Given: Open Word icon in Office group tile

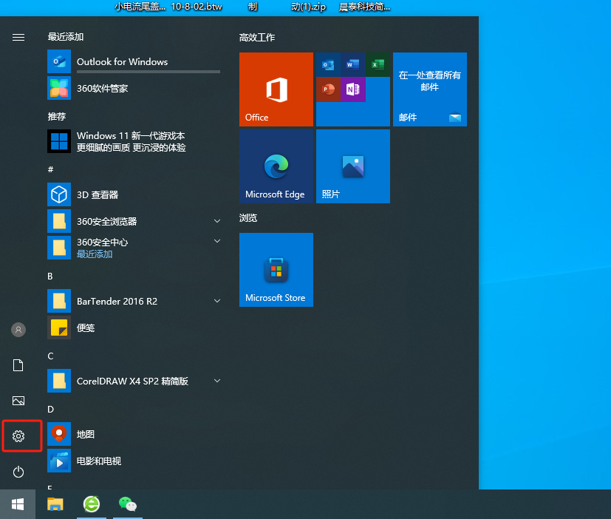Looking at the screenshot, I should pyautogui.click(x=352, y=65).
